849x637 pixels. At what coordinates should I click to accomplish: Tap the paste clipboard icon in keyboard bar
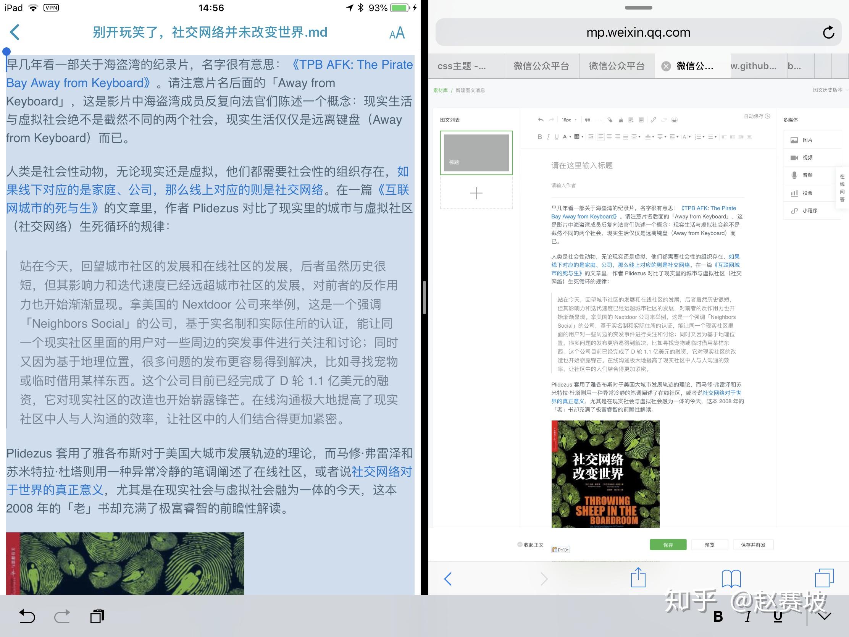(97, 616)
